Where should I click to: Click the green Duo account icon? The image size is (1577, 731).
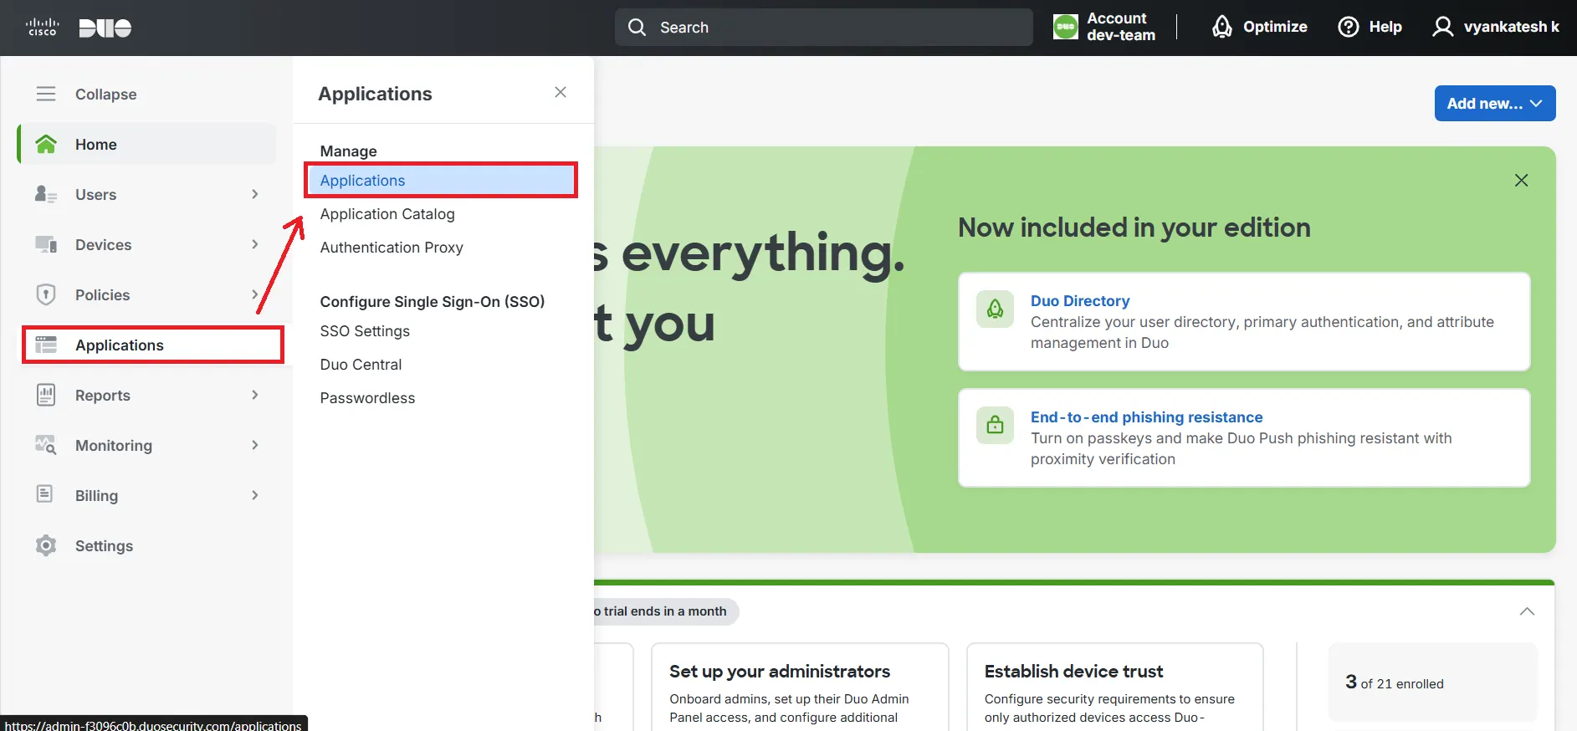click(1065, 28)
